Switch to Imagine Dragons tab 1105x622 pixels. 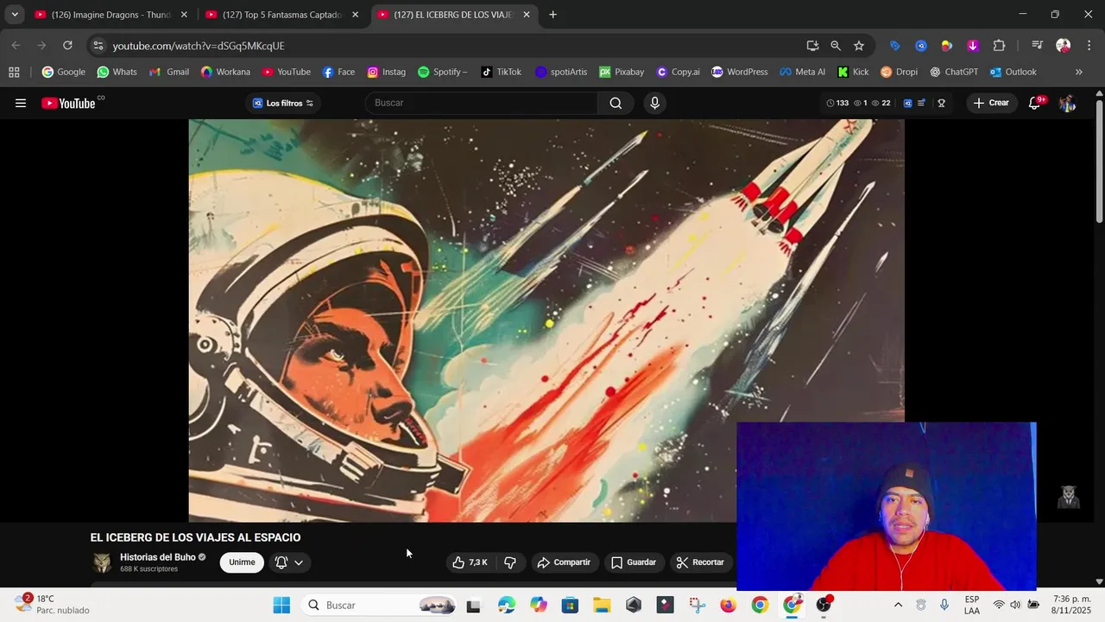coord(110,15)
